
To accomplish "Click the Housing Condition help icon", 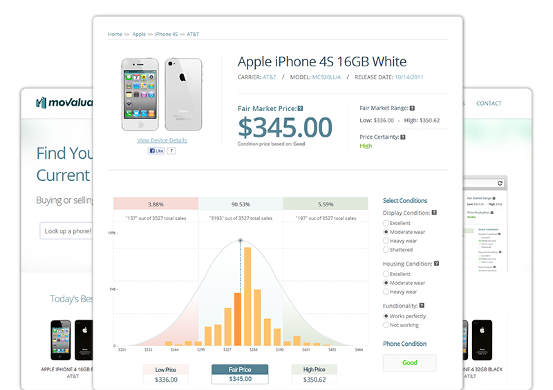I will point(436,264).
